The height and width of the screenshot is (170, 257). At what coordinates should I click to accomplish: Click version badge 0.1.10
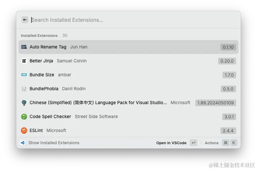[228, 47]
